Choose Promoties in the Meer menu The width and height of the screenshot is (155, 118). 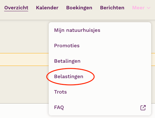[100, 46]
